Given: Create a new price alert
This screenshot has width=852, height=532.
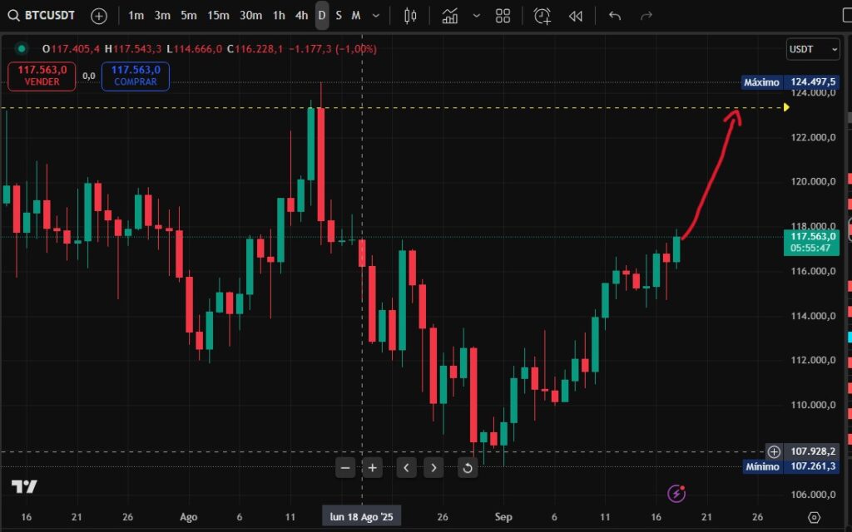Looking at the screenshot, I should 541,15.
